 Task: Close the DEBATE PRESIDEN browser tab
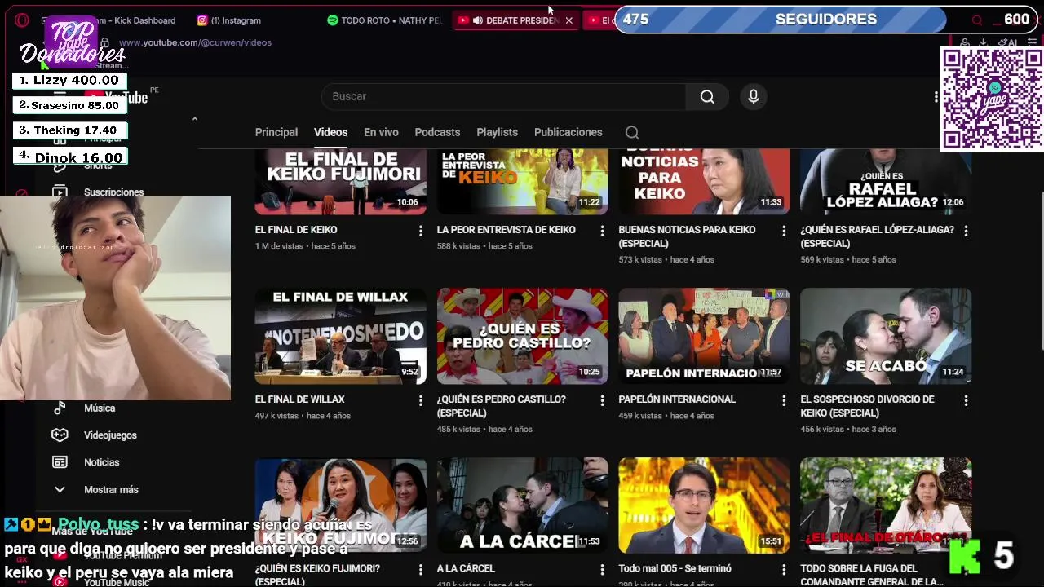(568, 20)
